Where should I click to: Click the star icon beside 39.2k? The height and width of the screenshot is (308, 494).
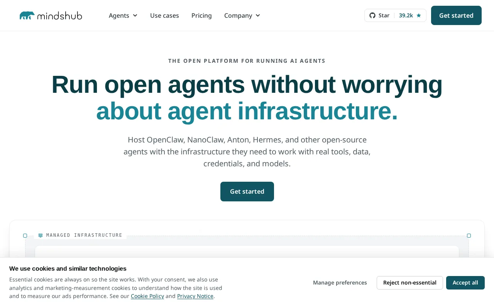click(418, 15)
